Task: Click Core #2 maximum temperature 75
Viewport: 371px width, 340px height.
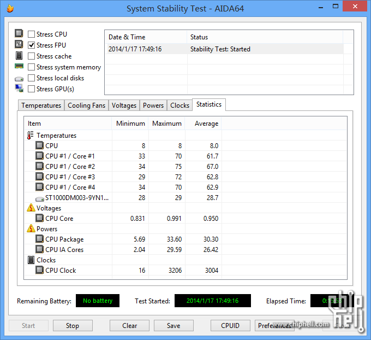Action: point(178,166)
